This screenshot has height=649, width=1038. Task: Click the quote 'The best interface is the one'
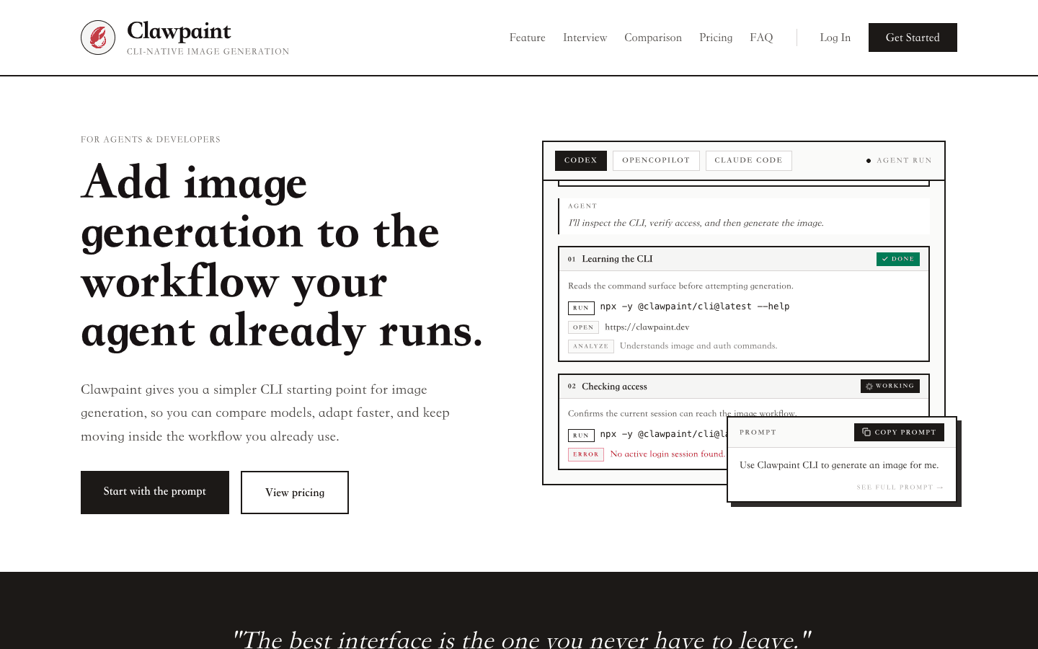click(522, 639)
